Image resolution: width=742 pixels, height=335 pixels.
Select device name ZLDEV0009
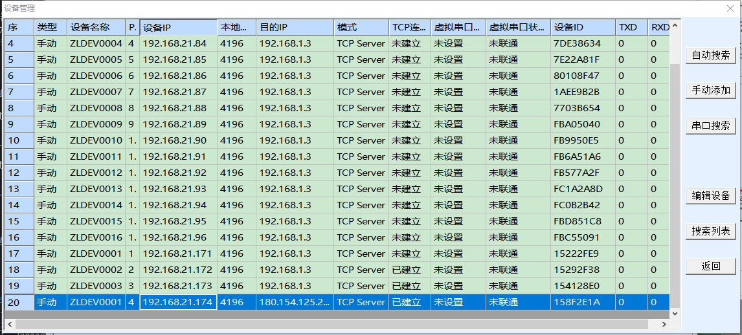[x=96, y=124]
